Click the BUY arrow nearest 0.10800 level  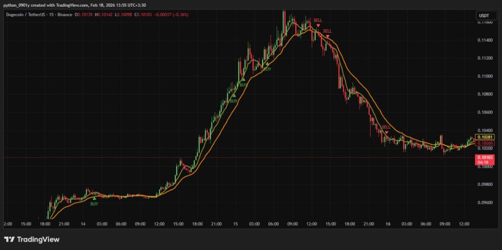234,95
